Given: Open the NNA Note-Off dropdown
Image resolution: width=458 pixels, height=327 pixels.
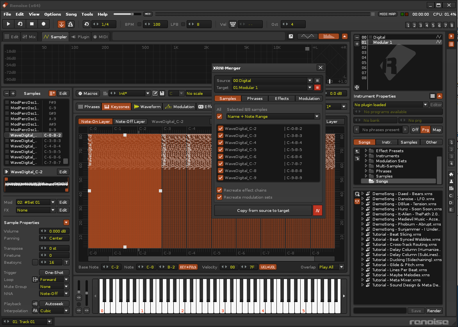Looking at the screenshot, I should tap(54, 293).
